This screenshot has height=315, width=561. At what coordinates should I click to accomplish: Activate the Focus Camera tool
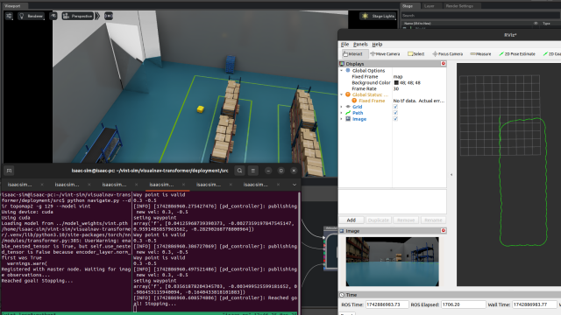(448, 54)
